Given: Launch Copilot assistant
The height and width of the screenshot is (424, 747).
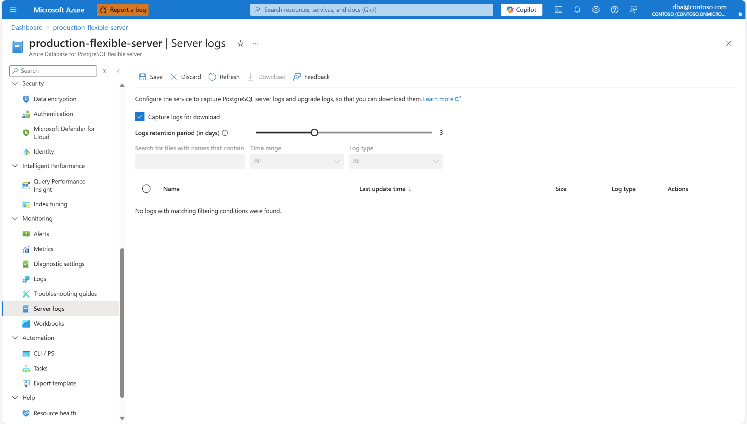Looking at the screenshot, I should [x=521, y=10].
